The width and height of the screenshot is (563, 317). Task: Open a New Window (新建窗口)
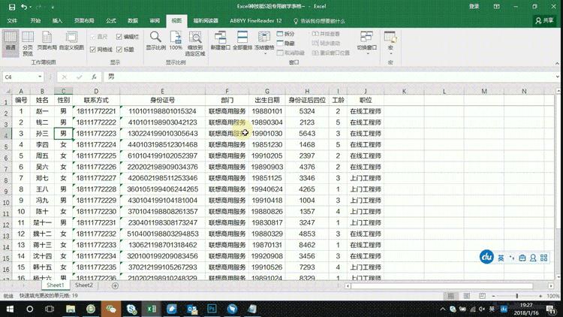pos(220,41)
